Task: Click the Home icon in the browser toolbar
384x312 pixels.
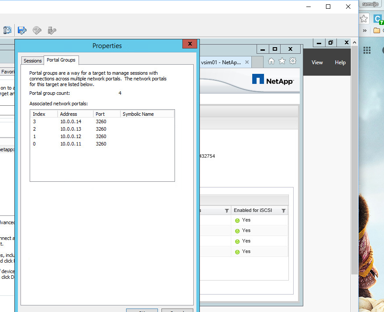Action: pyautogui.click(x=272, y=62)
